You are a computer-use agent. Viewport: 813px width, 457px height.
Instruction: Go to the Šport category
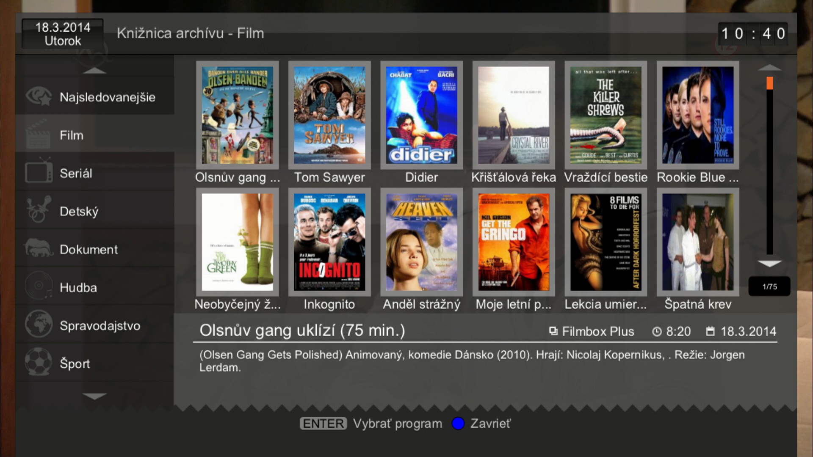click(x=95, y=363)
